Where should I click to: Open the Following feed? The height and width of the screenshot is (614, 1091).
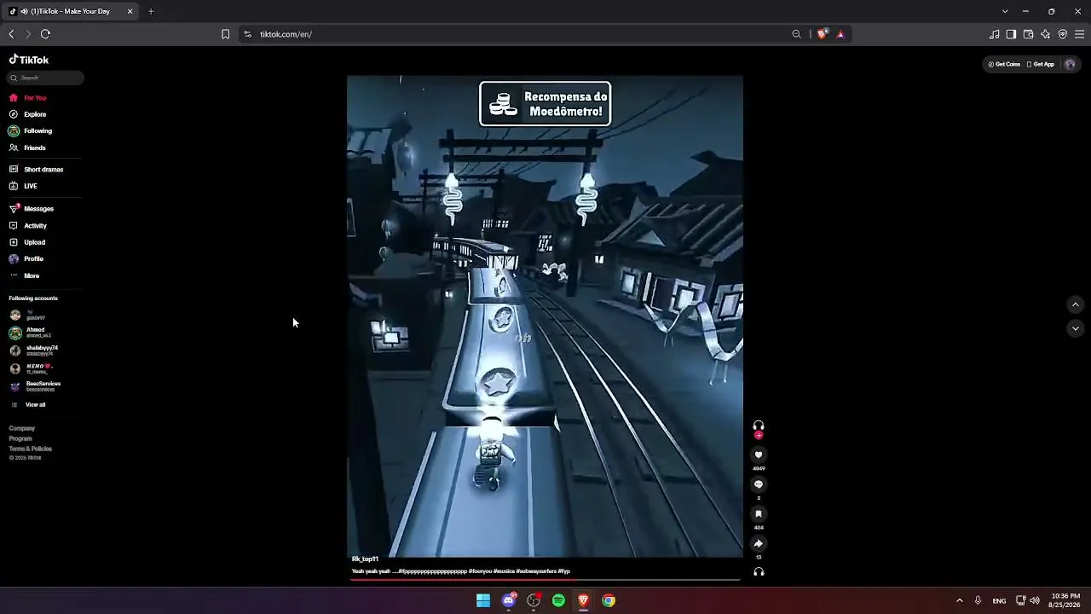click(31, 131)
